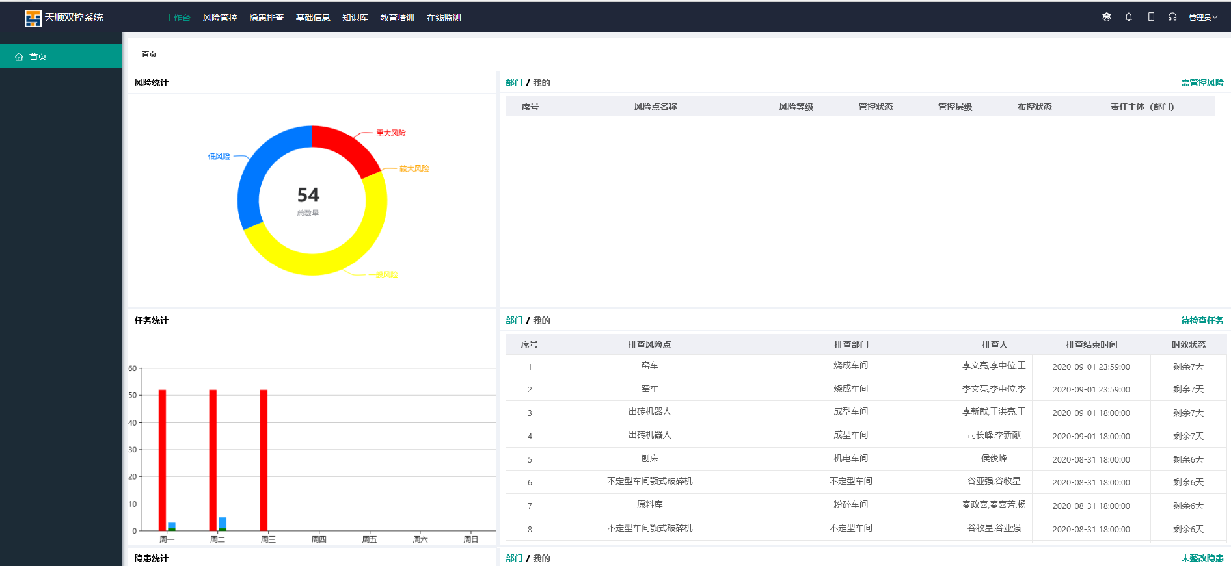Viewport: 1231px width, 566px height.
Task: Click the 天顺双控系统 logo icon
Action: (x=33, y=18)
